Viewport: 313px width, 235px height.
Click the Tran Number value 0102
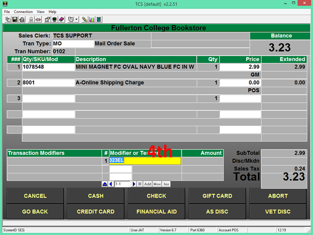[64, 52]
